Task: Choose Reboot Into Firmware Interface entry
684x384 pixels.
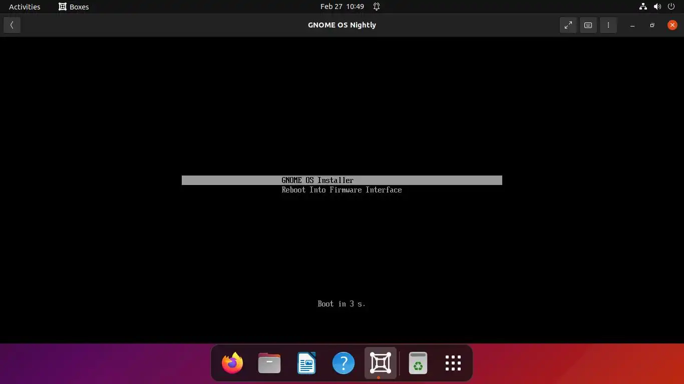Action: pyautogui.click(x=341, y=190)
